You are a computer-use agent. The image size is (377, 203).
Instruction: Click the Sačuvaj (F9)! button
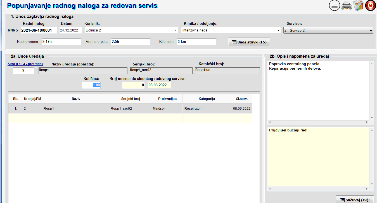coord(355,200)
